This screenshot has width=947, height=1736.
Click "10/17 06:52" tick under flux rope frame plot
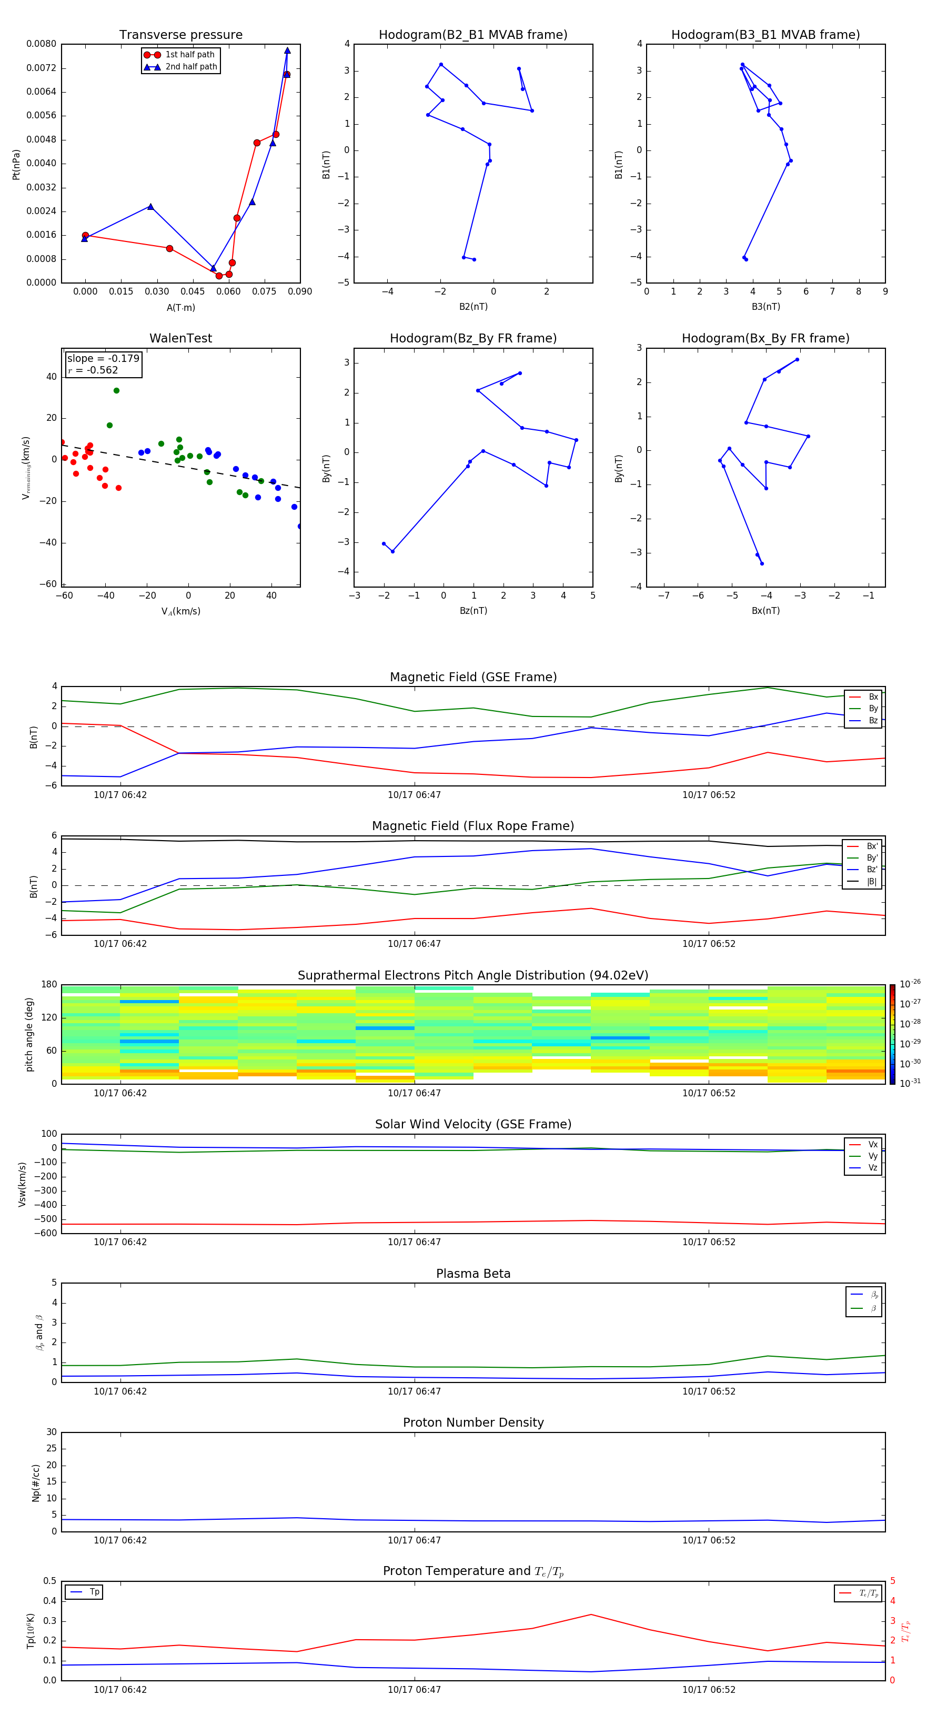tap(709, 943)
